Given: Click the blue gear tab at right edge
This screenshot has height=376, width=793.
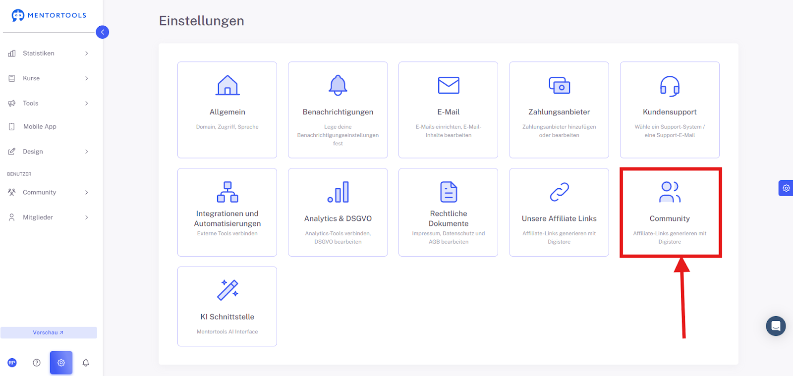Looking at the screenshot, I should 786,188.
